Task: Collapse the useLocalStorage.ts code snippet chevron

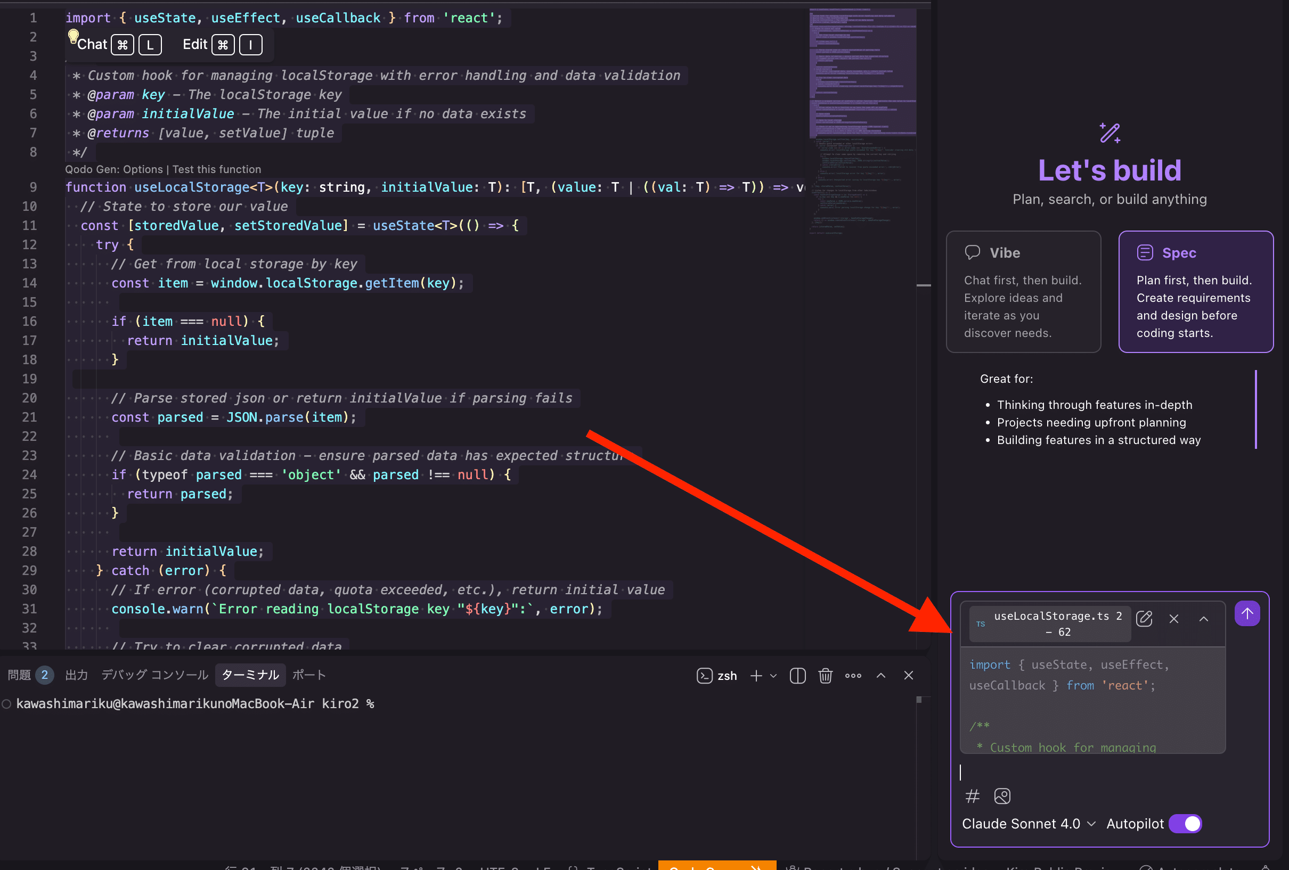Action: point(1204,618)
